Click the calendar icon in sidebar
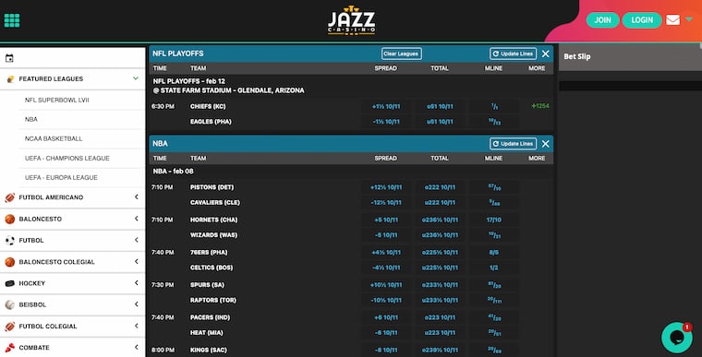The width and height of the screenshot is (702, 357). (9, 58)
